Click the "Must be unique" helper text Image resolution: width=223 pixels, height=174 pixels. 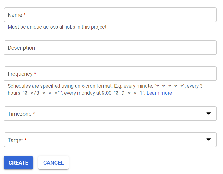(57, 27)
